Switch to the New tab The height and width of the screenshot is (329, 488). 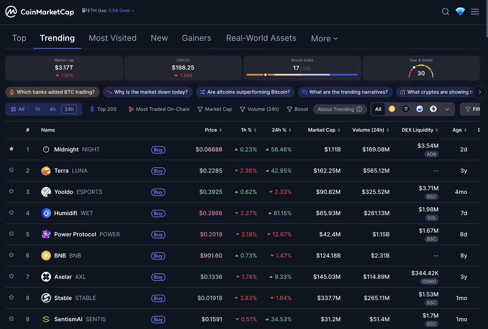click(x=159, y=38)
